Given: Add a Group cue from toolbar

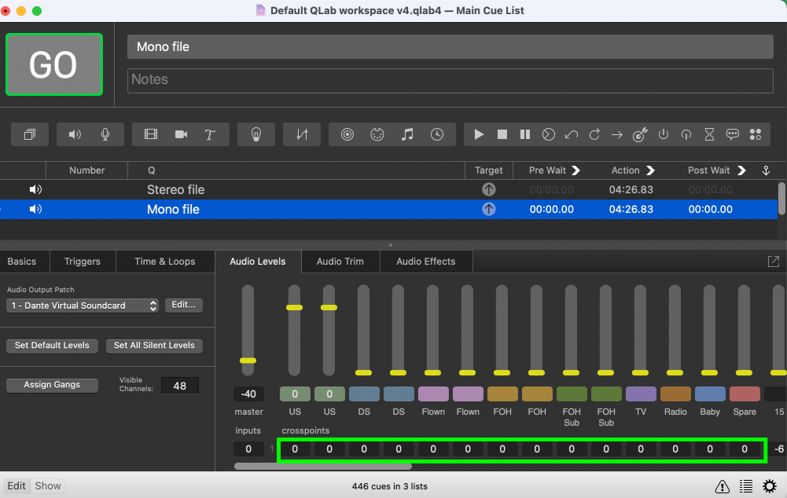Looking at the screenshot, I should tap(30, 134).
